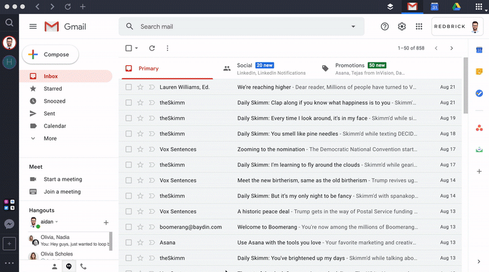Open Gmail settings gear
489x272 pixels.
coord(402,26)
